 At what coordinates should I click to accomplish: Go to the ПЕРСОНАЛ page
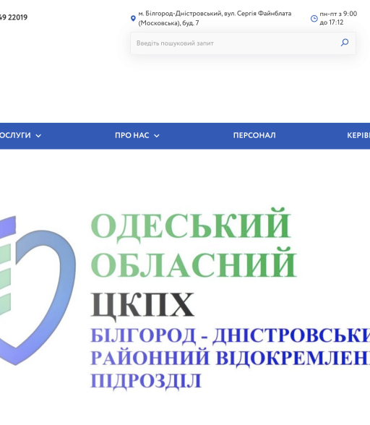(254, 135)
